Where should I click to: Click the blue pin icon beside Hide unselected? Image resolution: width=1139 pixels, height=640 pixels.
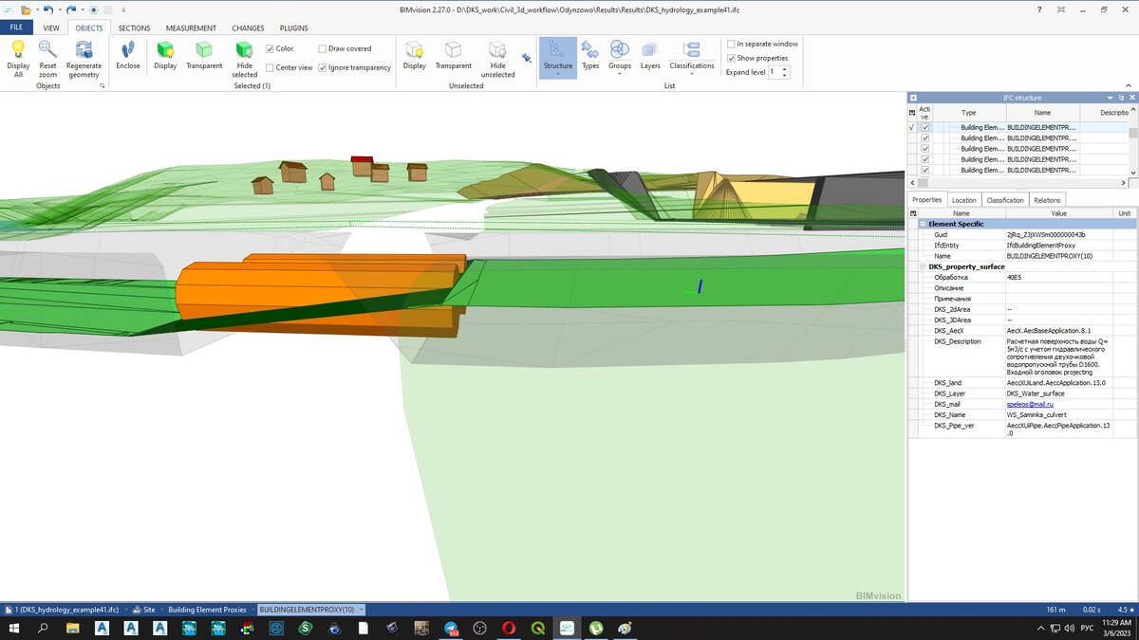pyautogui.click(x=527, y=58)
